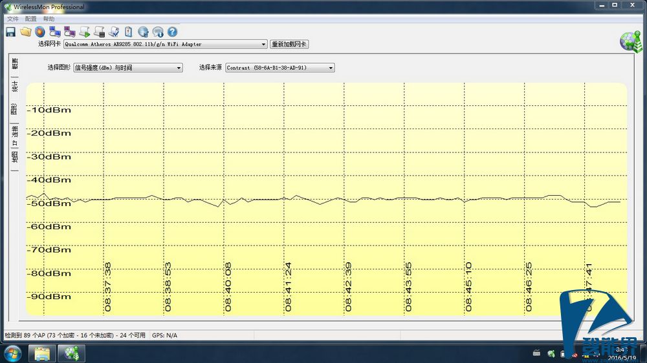
Task: Click the -50dBm axis label
Action: pos(49,203)
